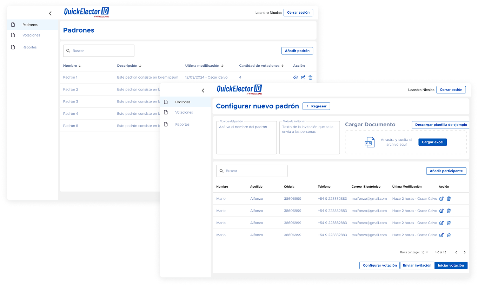The image size is (478, 286).
Task: Go to next page of participants
Action: [465, 252]
